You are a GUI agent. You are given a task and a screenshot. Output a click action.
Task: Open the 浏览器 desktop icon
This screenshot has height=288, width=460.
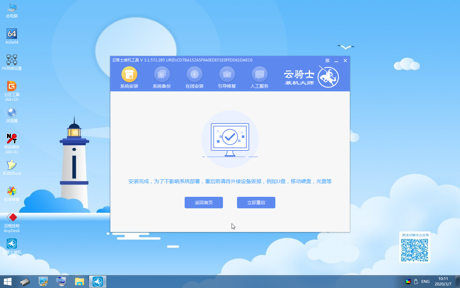12,115
